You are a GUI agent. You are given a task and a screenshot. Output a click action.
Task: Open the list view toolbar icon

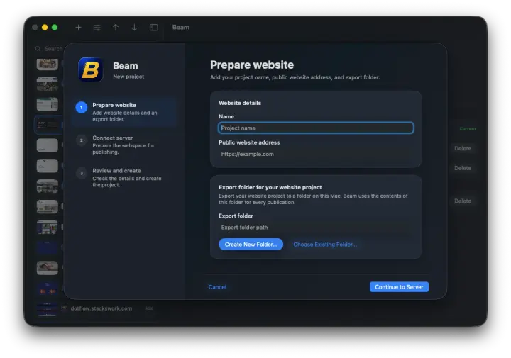97,28
